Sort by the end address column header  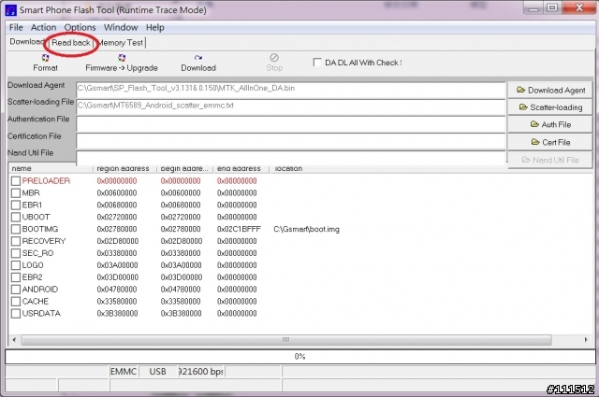241,168
